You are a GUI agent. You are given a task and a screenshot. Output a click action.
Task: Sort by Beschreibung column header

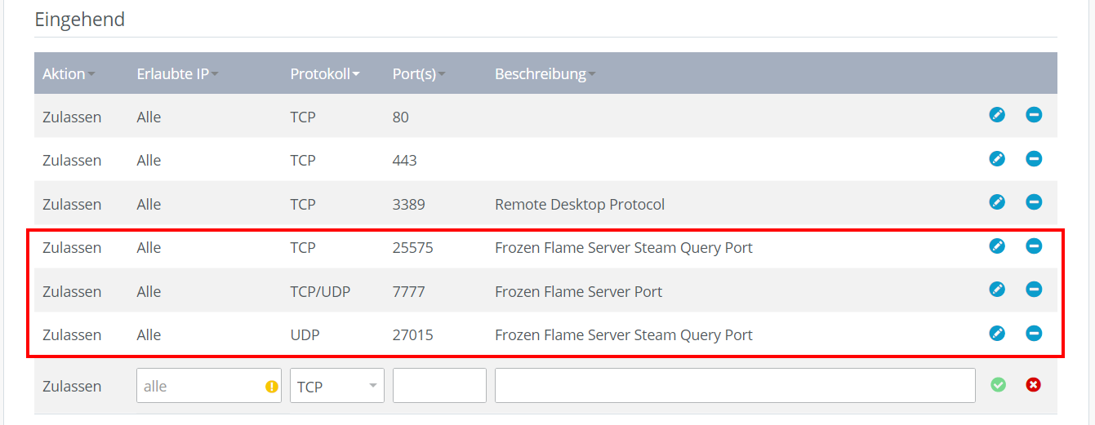click(x=545, y=74)
